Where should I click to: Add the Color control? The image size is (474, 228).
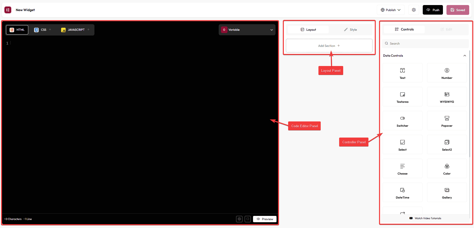click(447, 169)
